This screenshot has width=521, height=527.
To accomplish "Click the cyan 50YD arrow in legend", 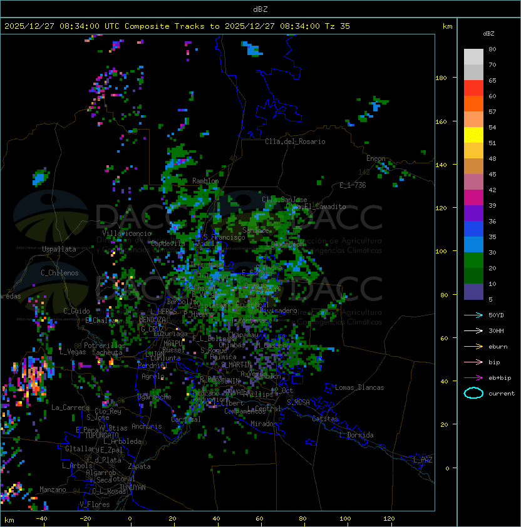I will pyautogui.click(x=473, y=315).
